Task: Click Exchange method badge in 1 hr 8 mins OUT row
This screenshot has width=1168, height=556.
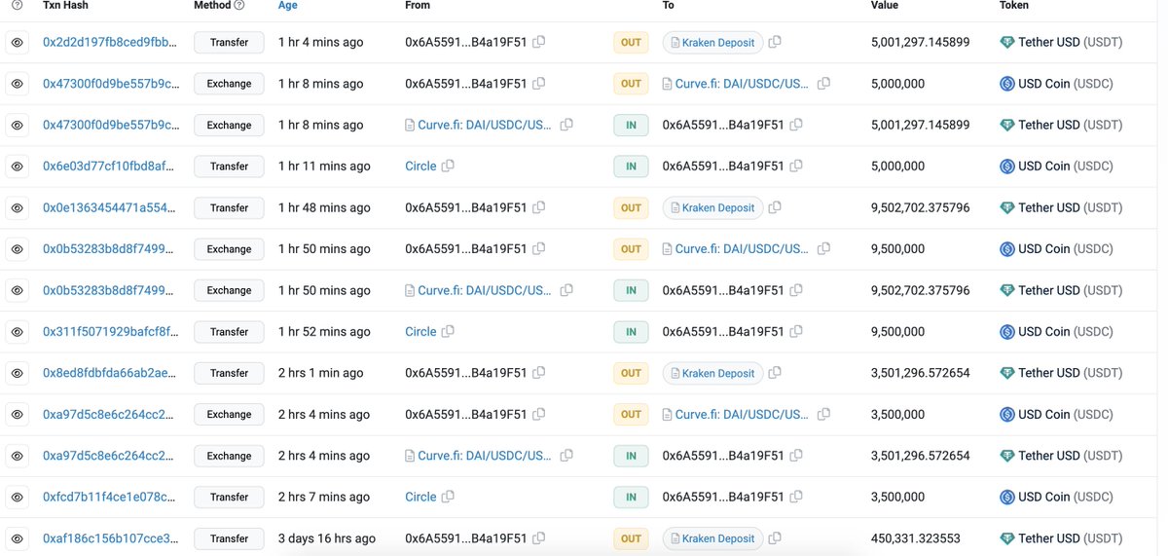Action: (230, 84)
